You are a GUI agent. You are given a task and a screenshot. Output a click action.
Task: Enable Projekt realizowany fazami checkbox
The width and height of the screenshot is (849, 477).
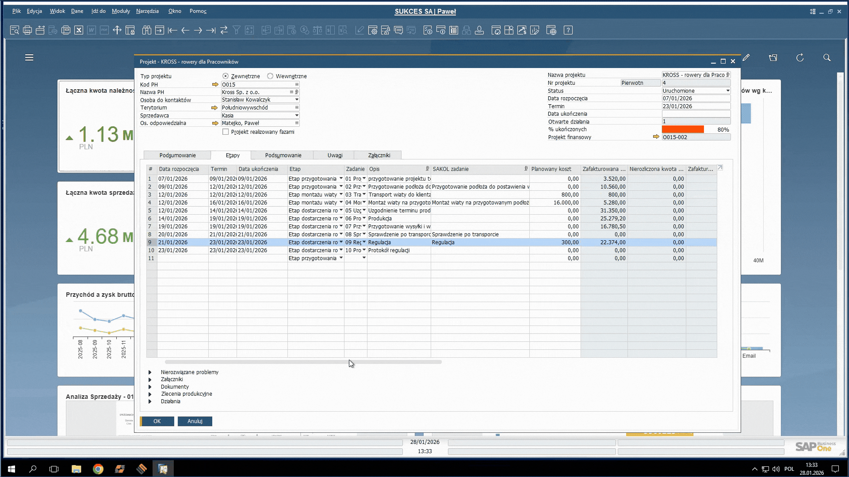[x=226, y=132]
